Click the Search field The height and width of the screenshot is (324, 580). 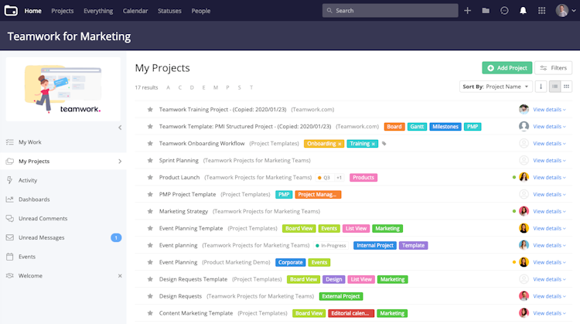[390, 11]
